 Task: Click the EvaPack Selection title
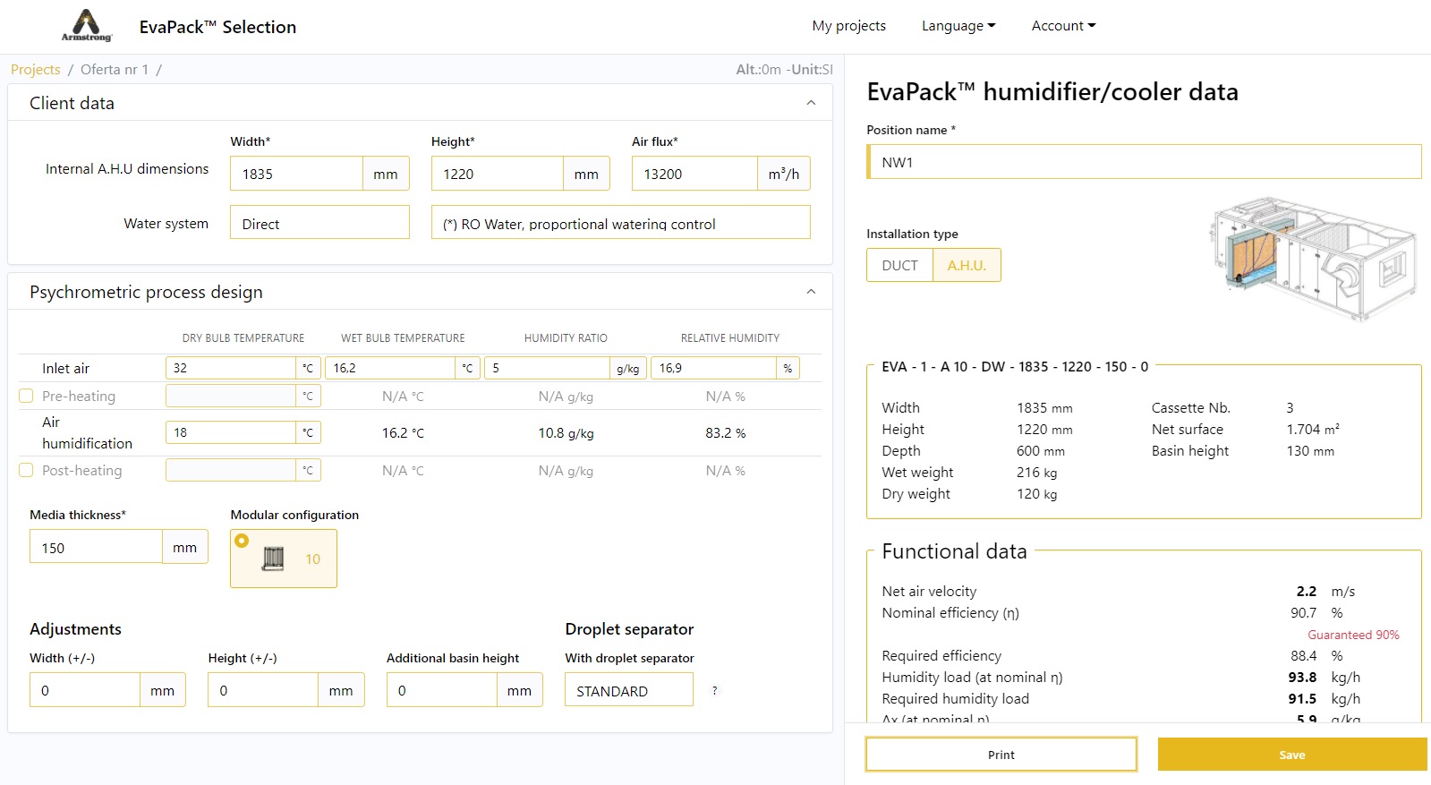217,27
